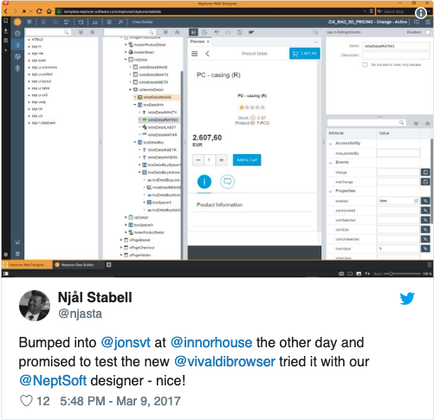Select the globe sidebar icon
This screenshot has height=420, width=434.
(x=17, y=56)
